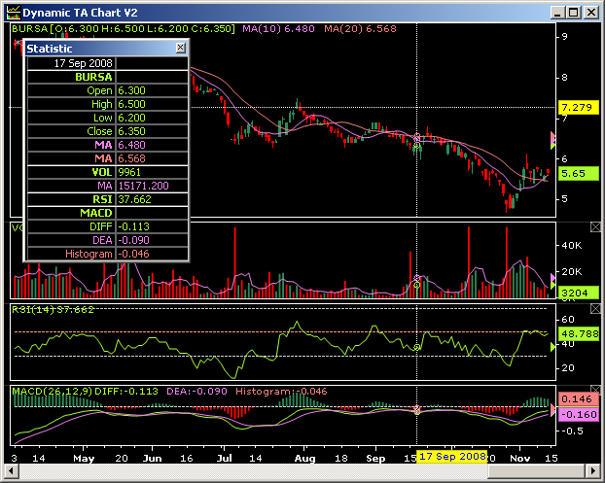Click the horizontal scrollbar left arrow

(x=12, y=470)
